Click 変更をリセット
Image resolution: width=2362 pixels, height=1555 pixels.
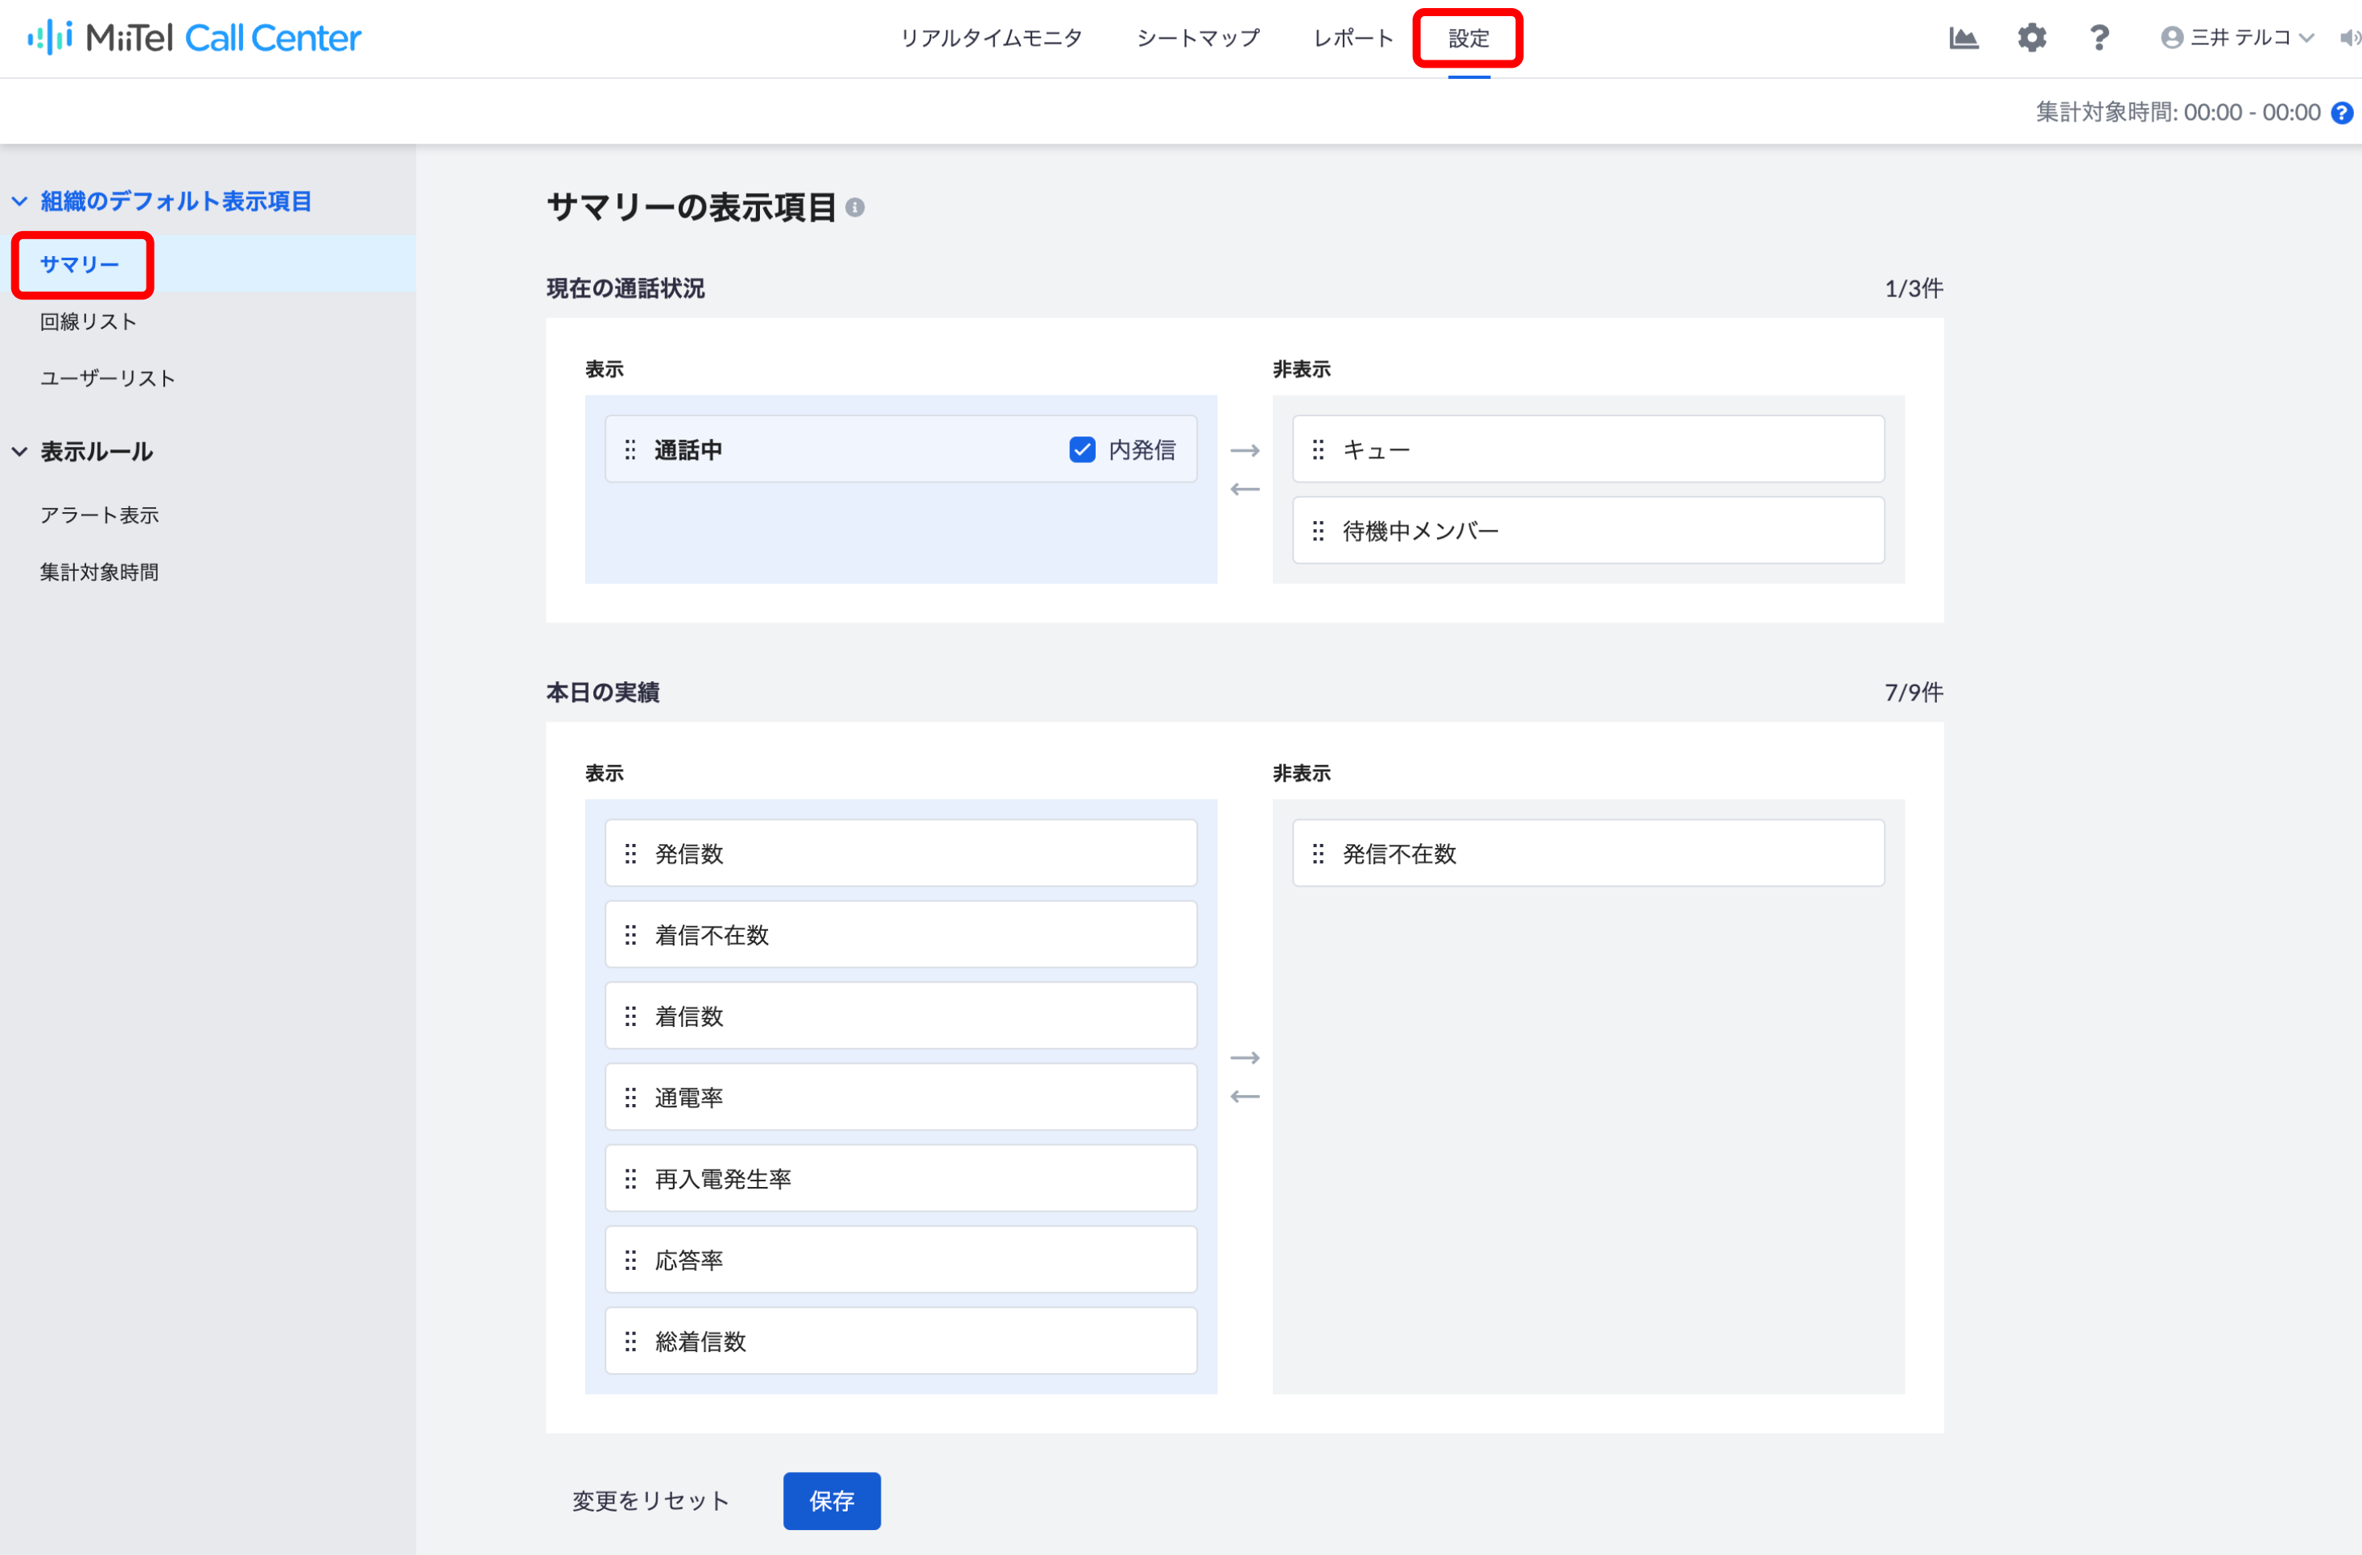[x=651, y=1500]
